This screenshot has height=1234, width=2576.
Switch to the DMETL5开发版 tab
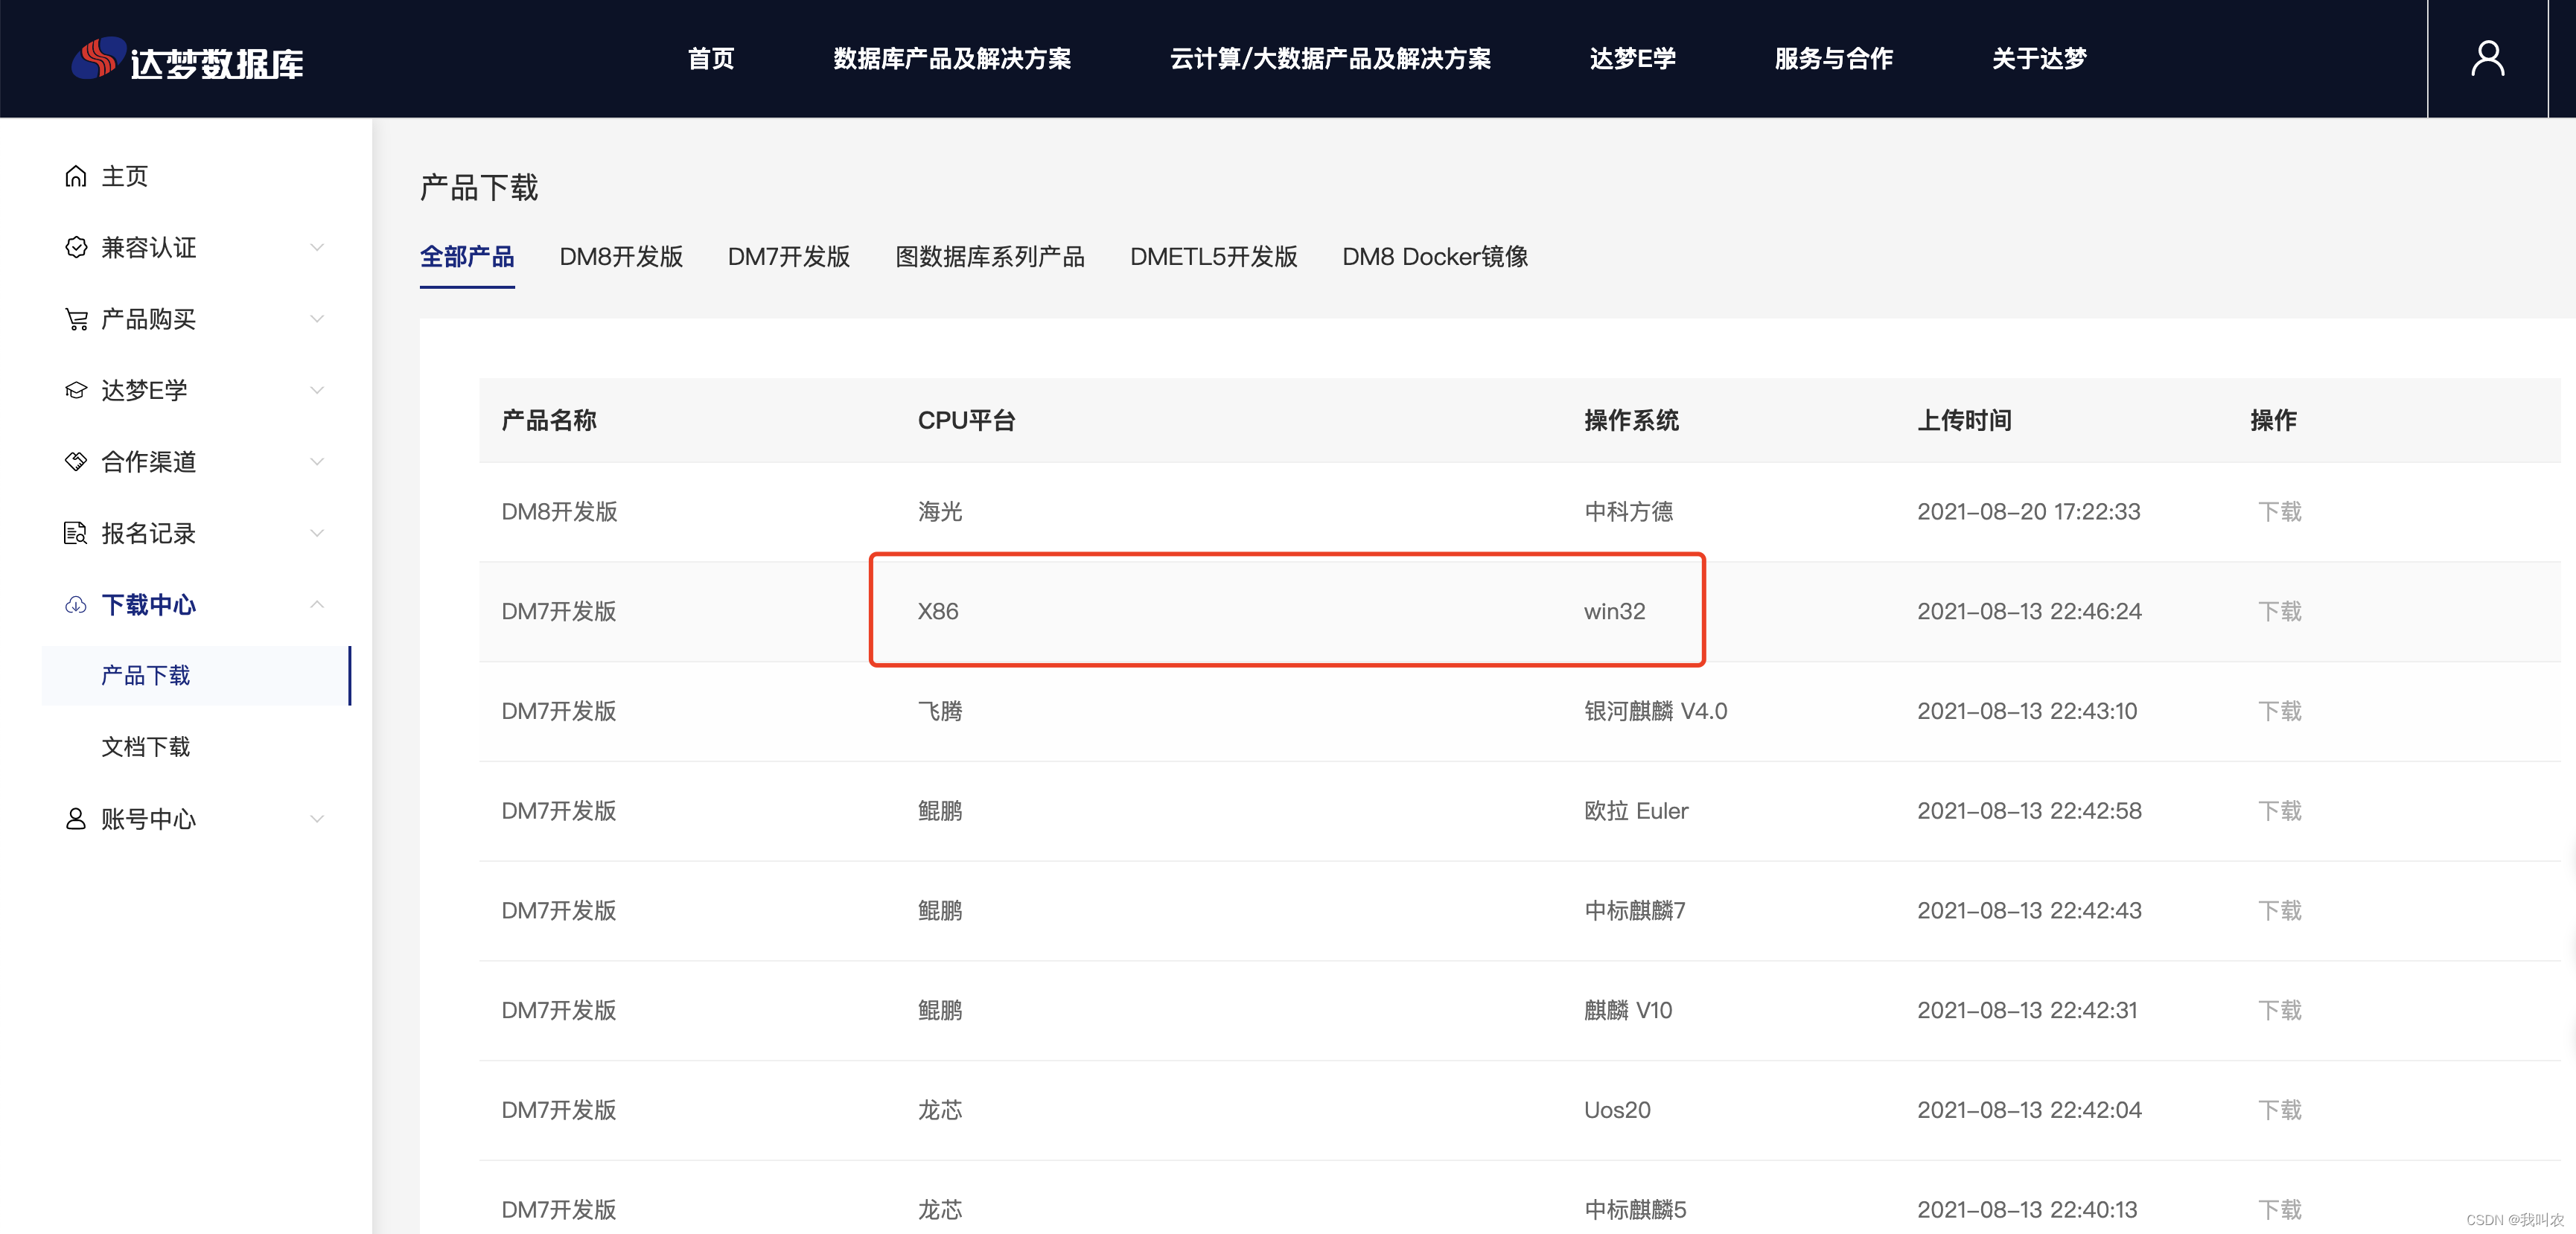(1213, 257)
